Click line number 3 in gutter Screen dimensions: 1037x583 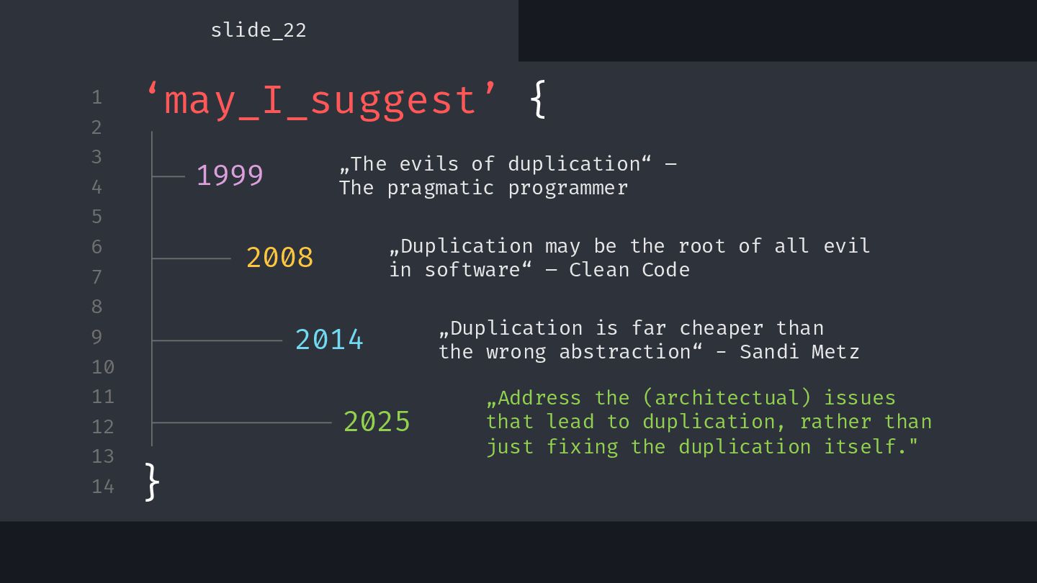click(97, 157)
